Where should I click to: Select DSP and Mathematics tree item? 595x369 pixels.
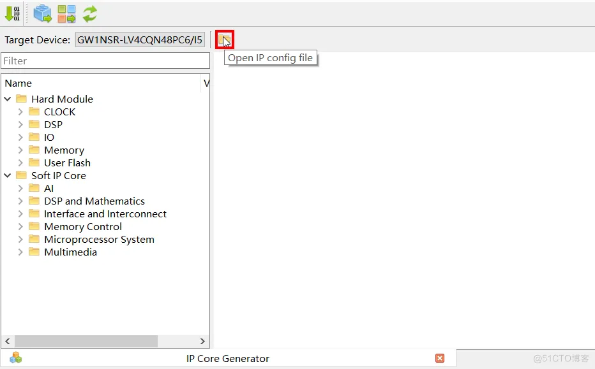click(x=94, y=201)
